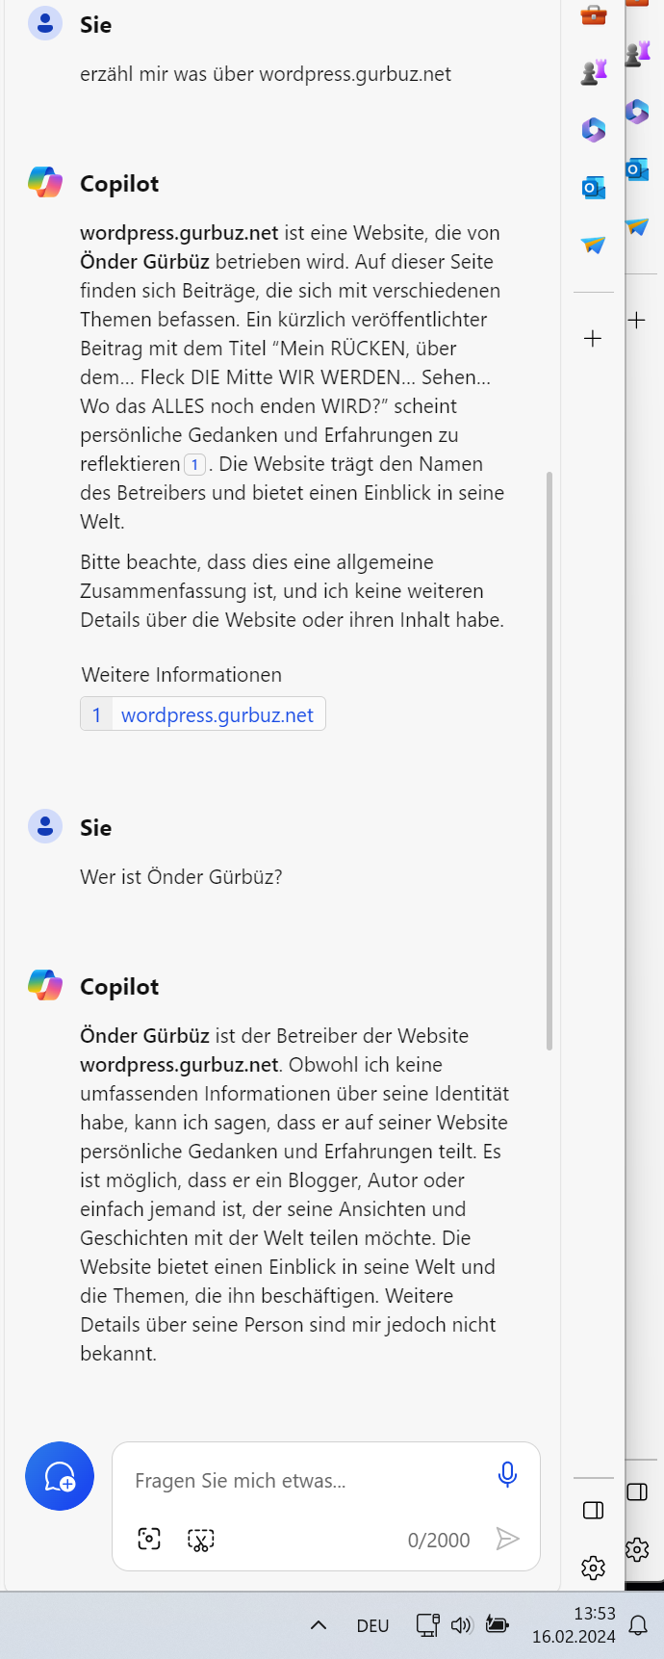Open Microsoft 365 in the sidebar

tap(594, 129)
